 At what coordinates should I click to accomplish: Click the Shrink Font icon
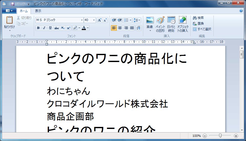coord(105,20)
